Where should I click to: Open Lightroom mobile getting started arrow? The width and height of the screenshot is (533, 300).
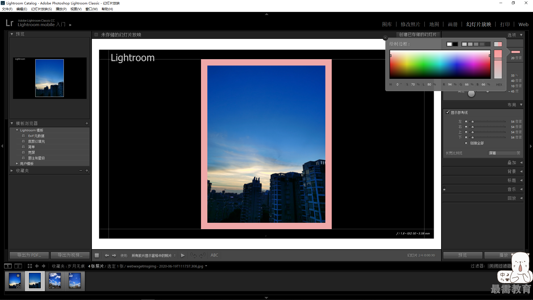click(x=71, y=25)
